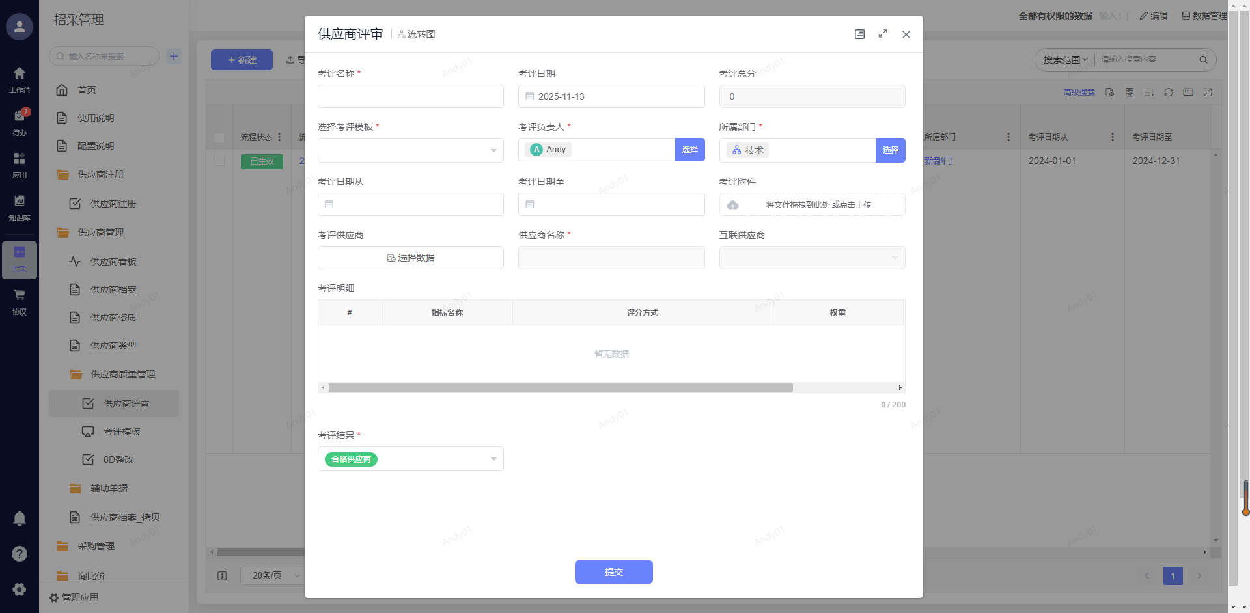Open the settings gear in left rail
Screen dimensions: 1250x613
20,589
